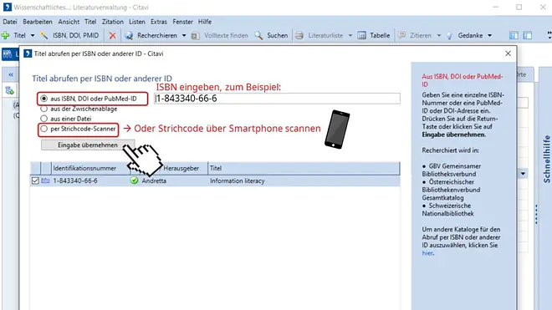Open the Schnellhilfe side tab

(x=547, y=159)
